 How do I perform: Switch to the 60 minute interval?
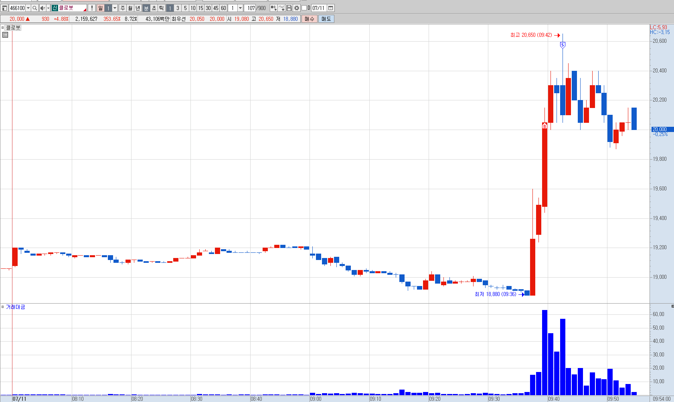click(x=223, y=8)
